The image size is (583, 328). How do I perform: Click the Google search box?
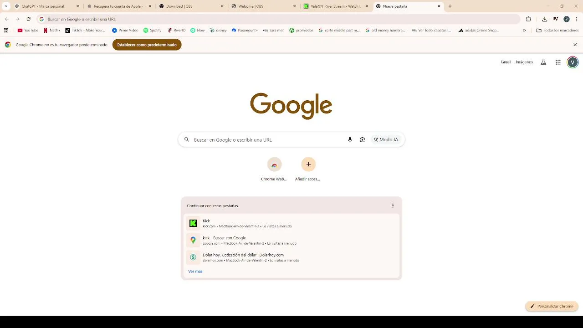[291, 140]
